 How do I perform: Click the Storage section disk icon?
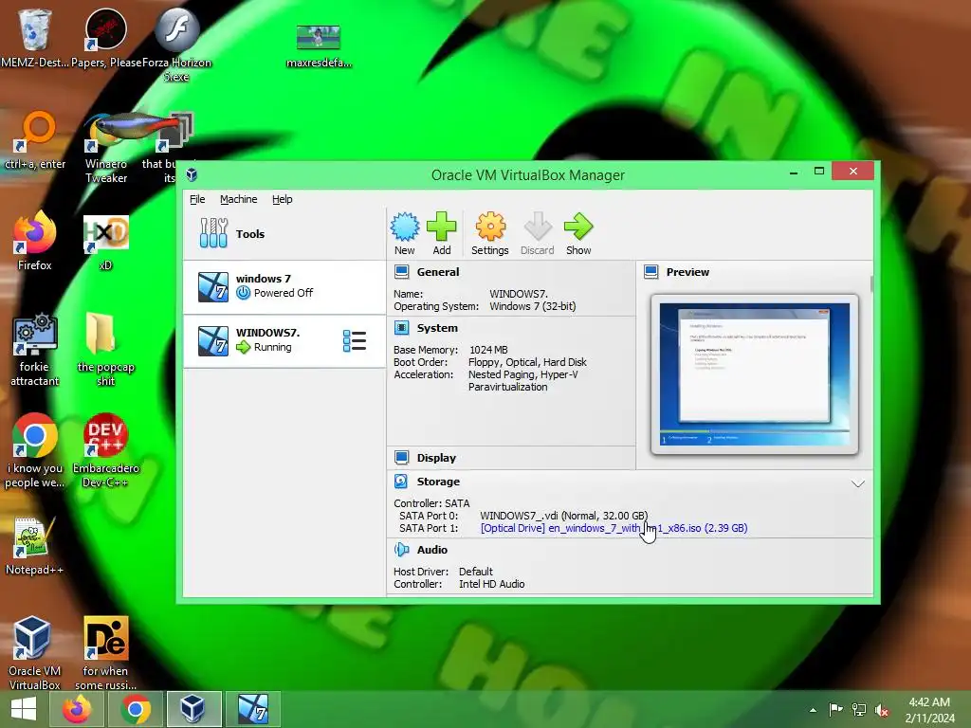[x=401, y=481]
